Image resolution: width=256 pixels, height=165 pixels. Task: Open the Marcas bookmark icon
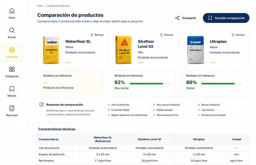click(12, 89)
